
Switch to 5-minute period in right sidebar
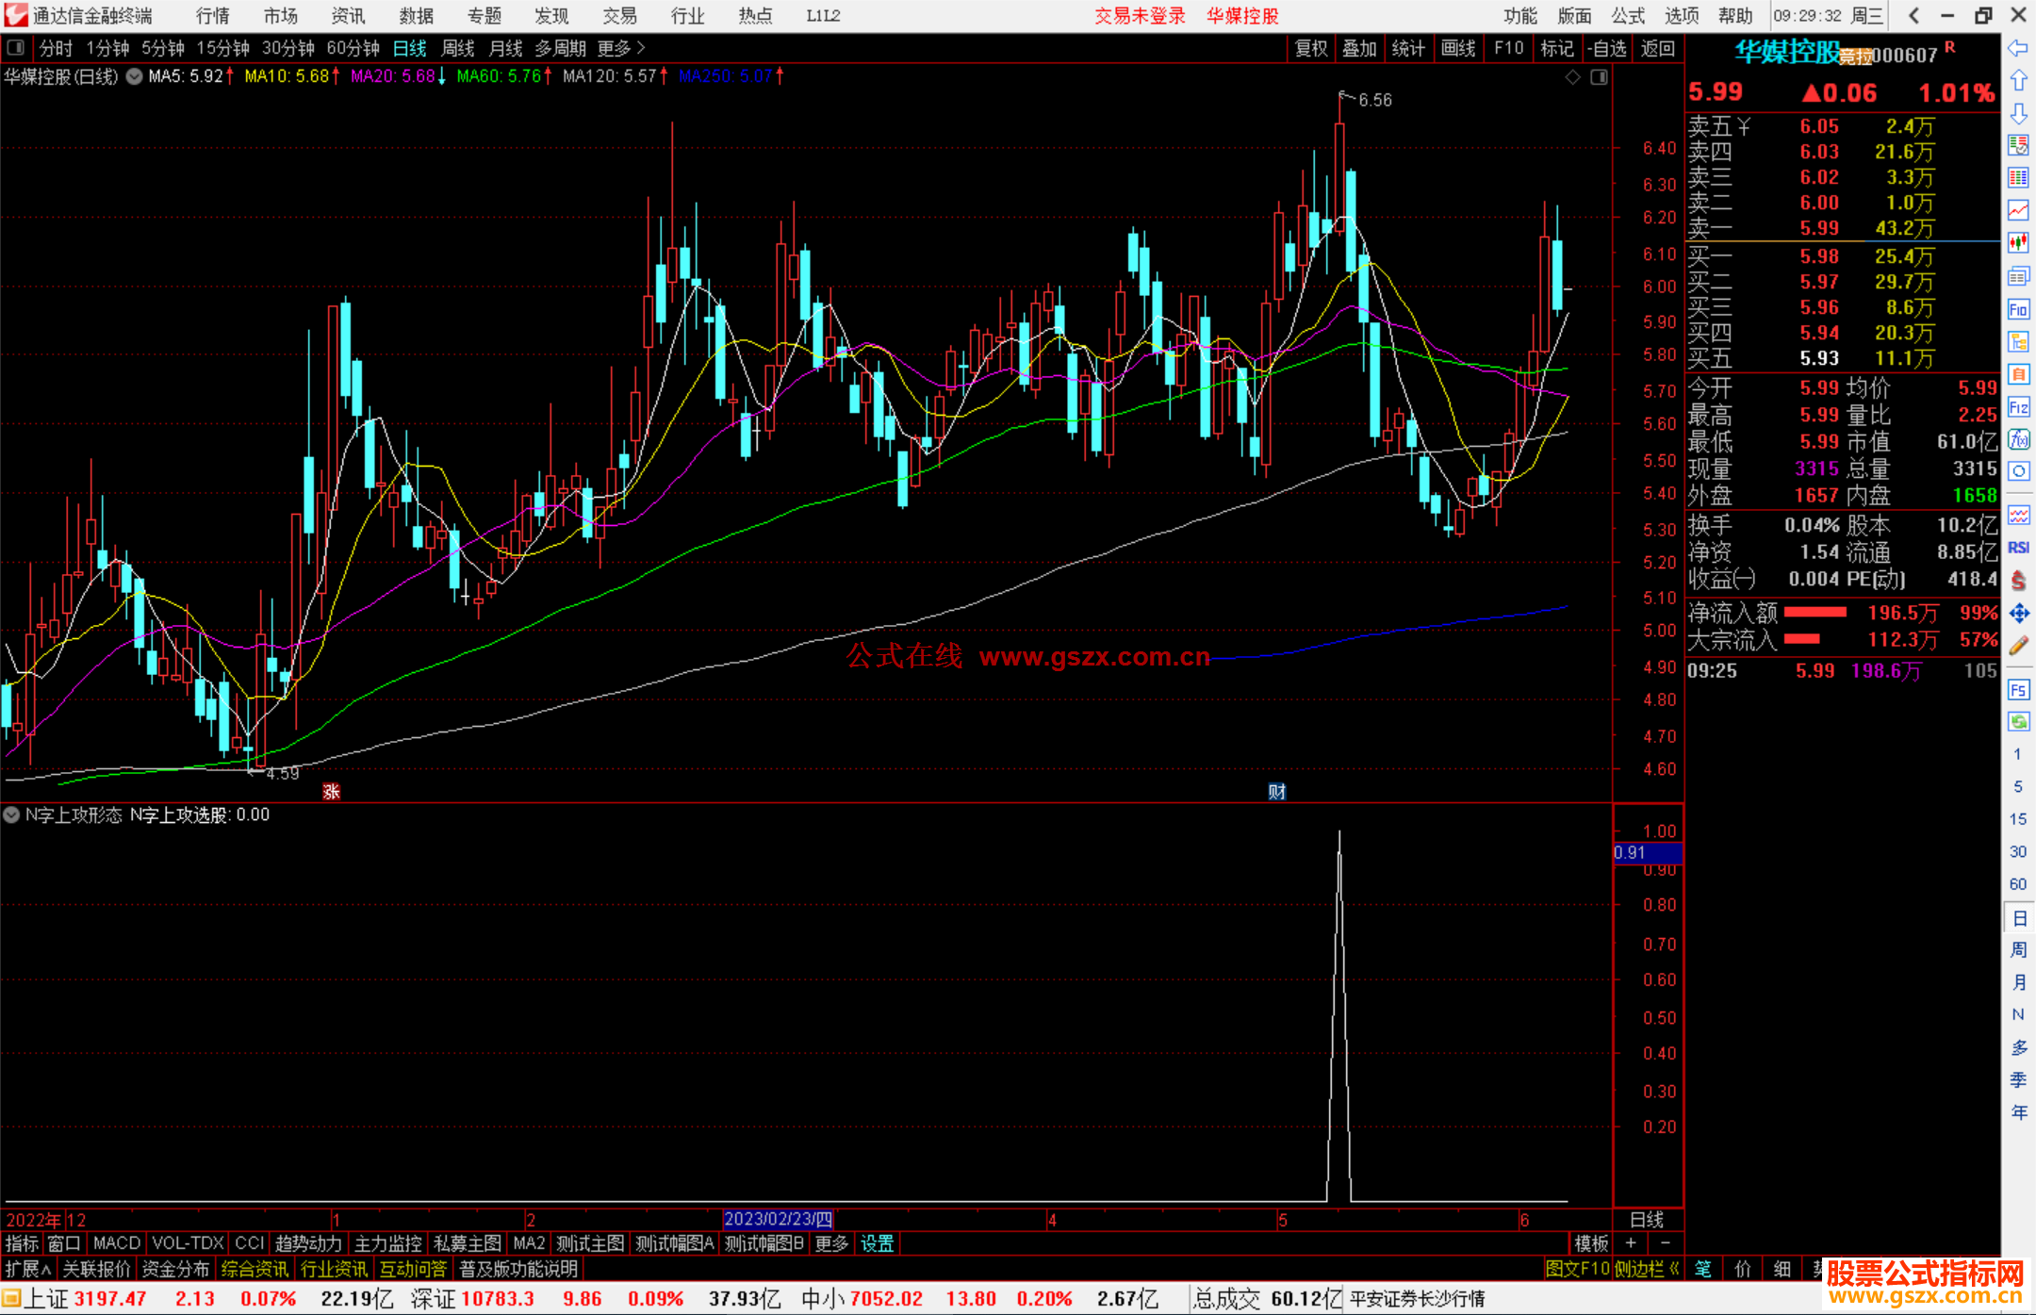2018,786
